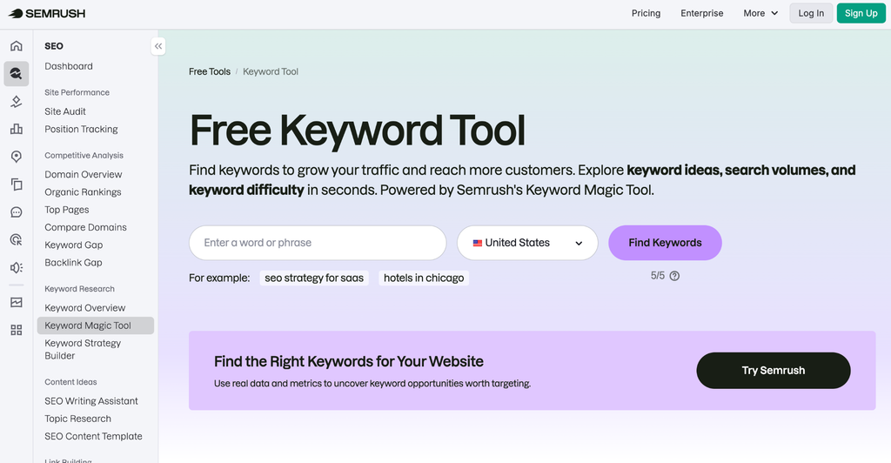Open the megaphone PR icon
Image resolution: width=891 pixels, height=463 pixels.
tap(17, 267)
